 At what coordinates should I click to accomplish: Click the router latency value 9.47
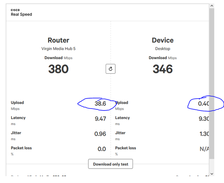(100, 119)
